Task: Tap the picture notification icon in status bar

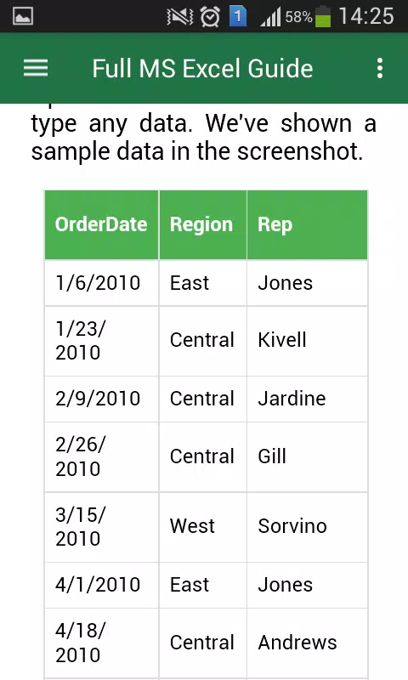Action: point(23,16)
